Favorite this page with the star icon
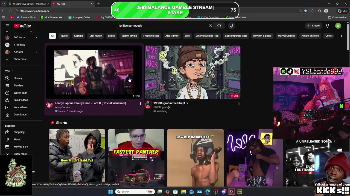 tap(305, 11)
